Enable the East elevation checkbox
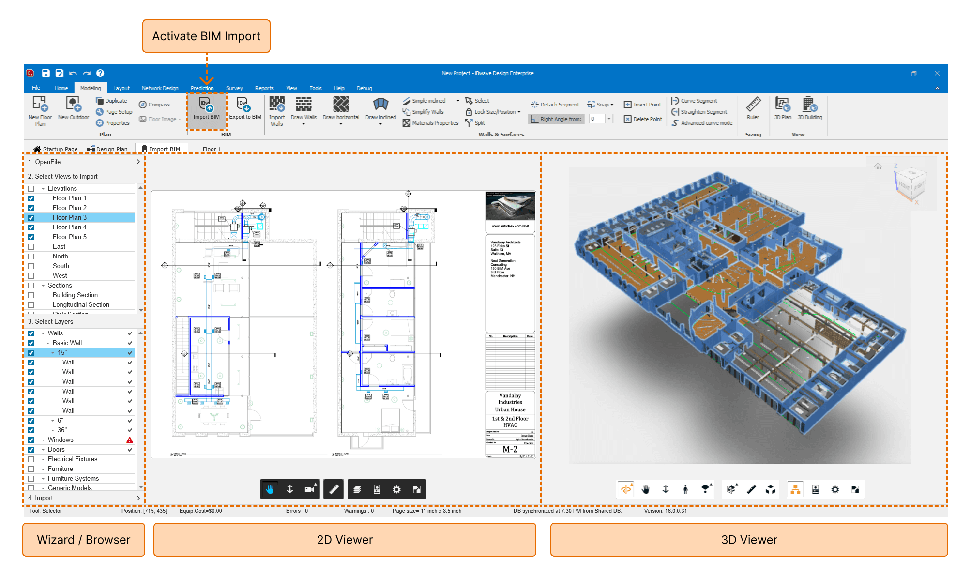The image size is (971, 576). tap(31, 246)
